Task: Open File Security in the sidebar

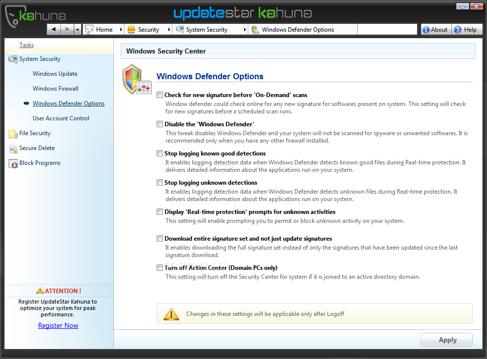Action: (35, 133)
